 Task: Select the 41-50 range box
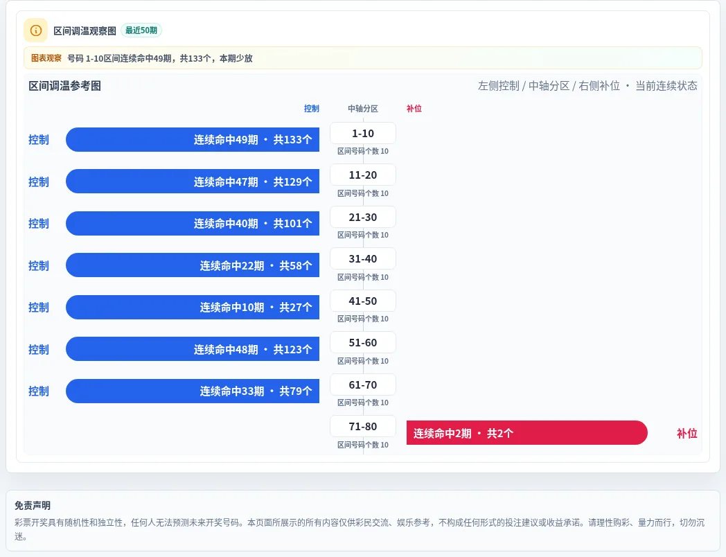[363, 301]
